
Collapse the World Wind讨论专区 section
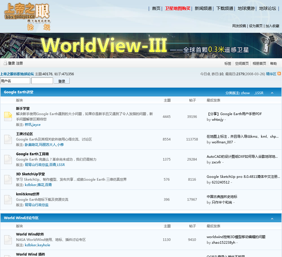point(272,219)
